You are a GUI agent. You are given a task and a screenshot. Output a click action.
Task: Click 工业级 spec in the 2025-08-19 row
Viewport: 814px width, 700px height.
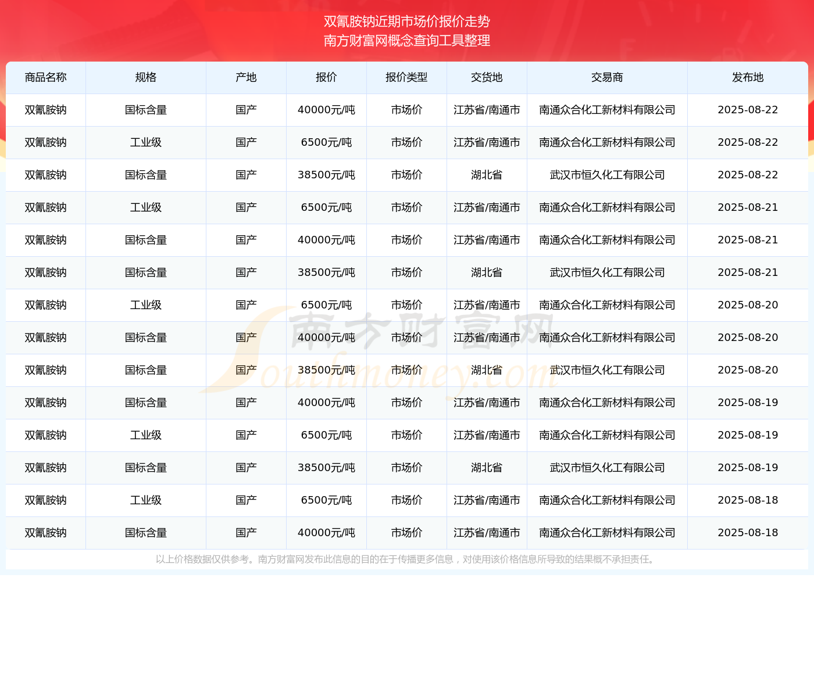point(146,435)
